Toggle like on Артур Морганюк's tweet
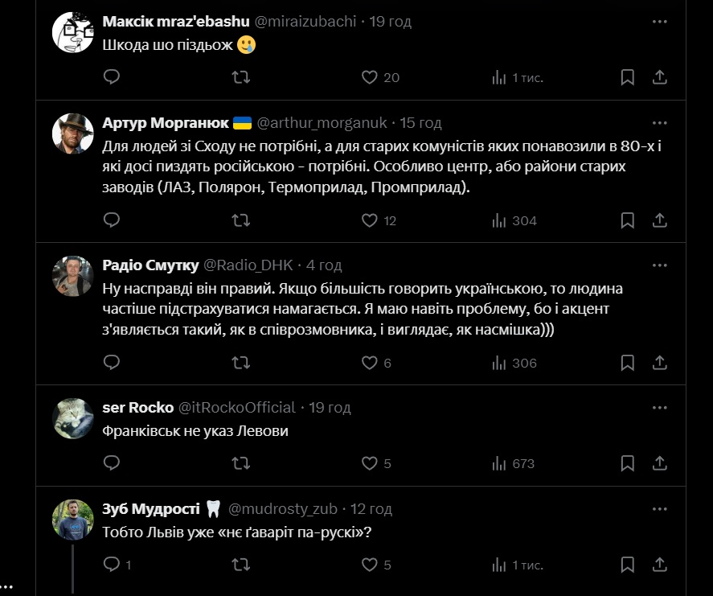713x596 pixels. pyautogui.click(x=370, y=220)
